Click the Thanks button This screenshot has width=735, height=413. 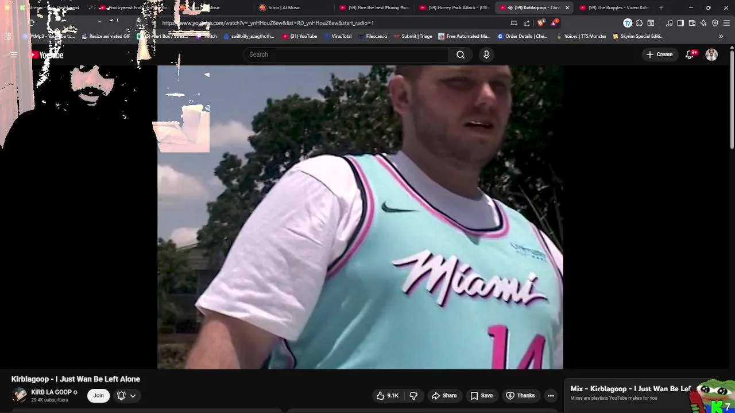[x=520, y=395]
